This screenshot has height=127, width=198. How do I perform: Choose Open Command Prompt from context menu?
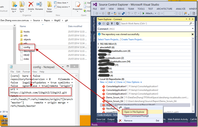pyautogui.click(x=136, y=116)
